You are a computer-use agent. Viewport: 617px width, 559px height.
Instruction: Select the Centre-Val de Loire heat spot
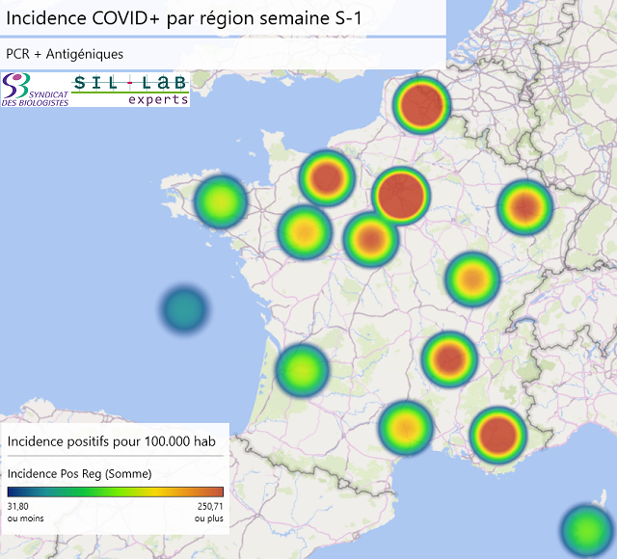pyautogui.click(x=370, y=239)
